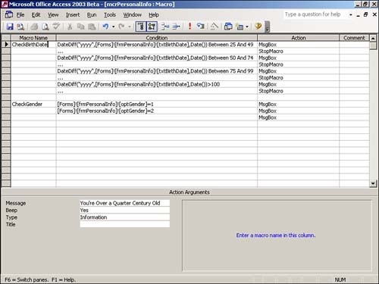379x284 pixels.
Task: Click the row selector for CheckGender row
Action: pos(6,104)
